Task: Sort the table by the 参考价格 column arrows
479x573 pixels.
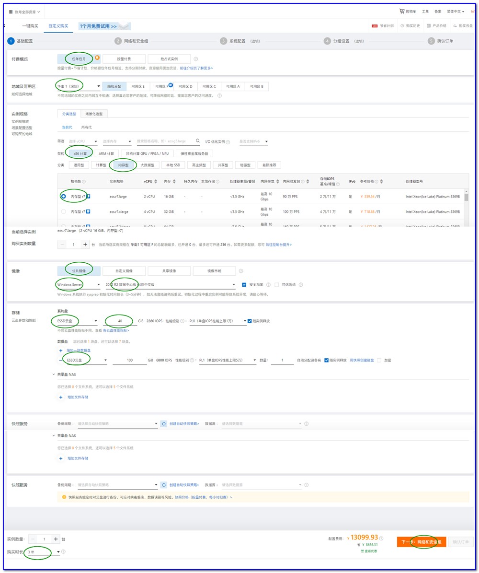Action: point(381,182)
